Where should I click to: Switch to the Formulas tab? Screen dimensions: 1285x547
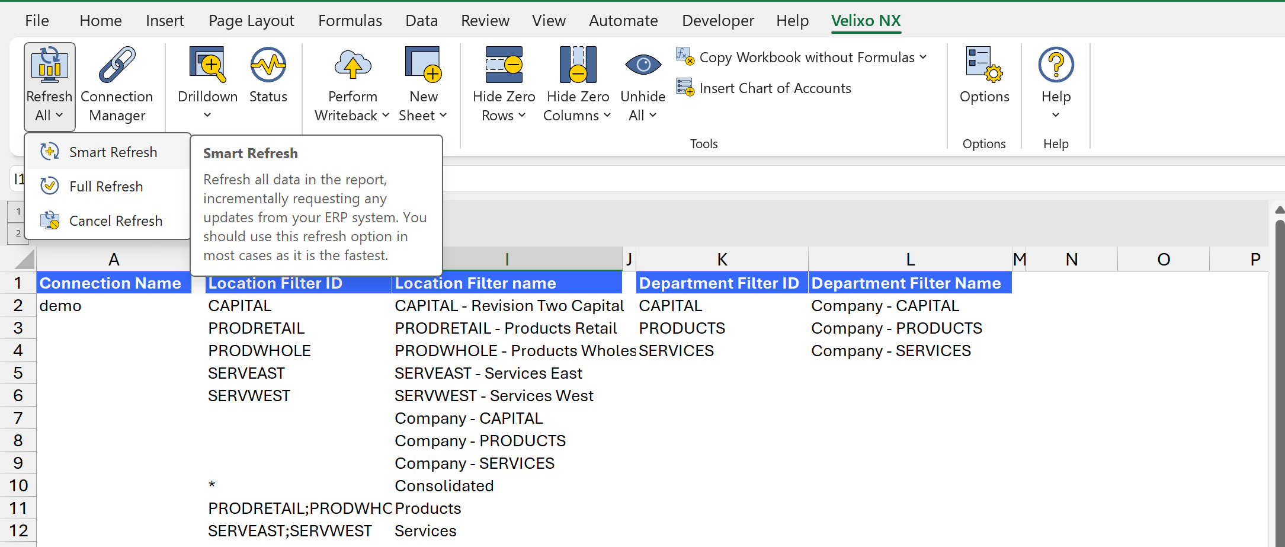click(x=350, y=21)
